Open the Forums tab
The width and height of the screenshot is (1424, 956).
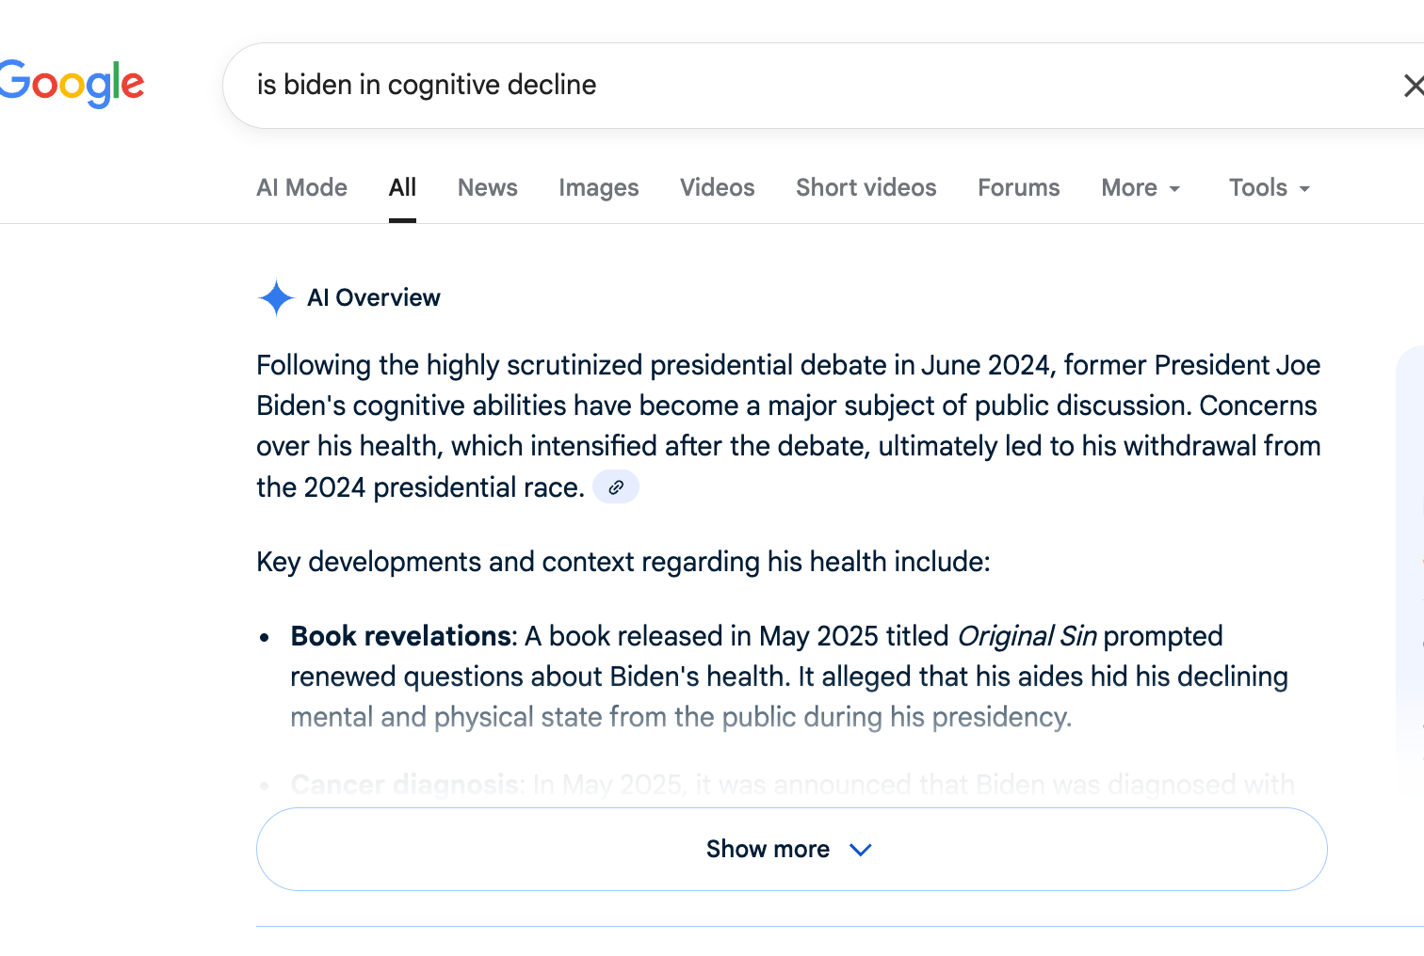[x=1018, y=188]
